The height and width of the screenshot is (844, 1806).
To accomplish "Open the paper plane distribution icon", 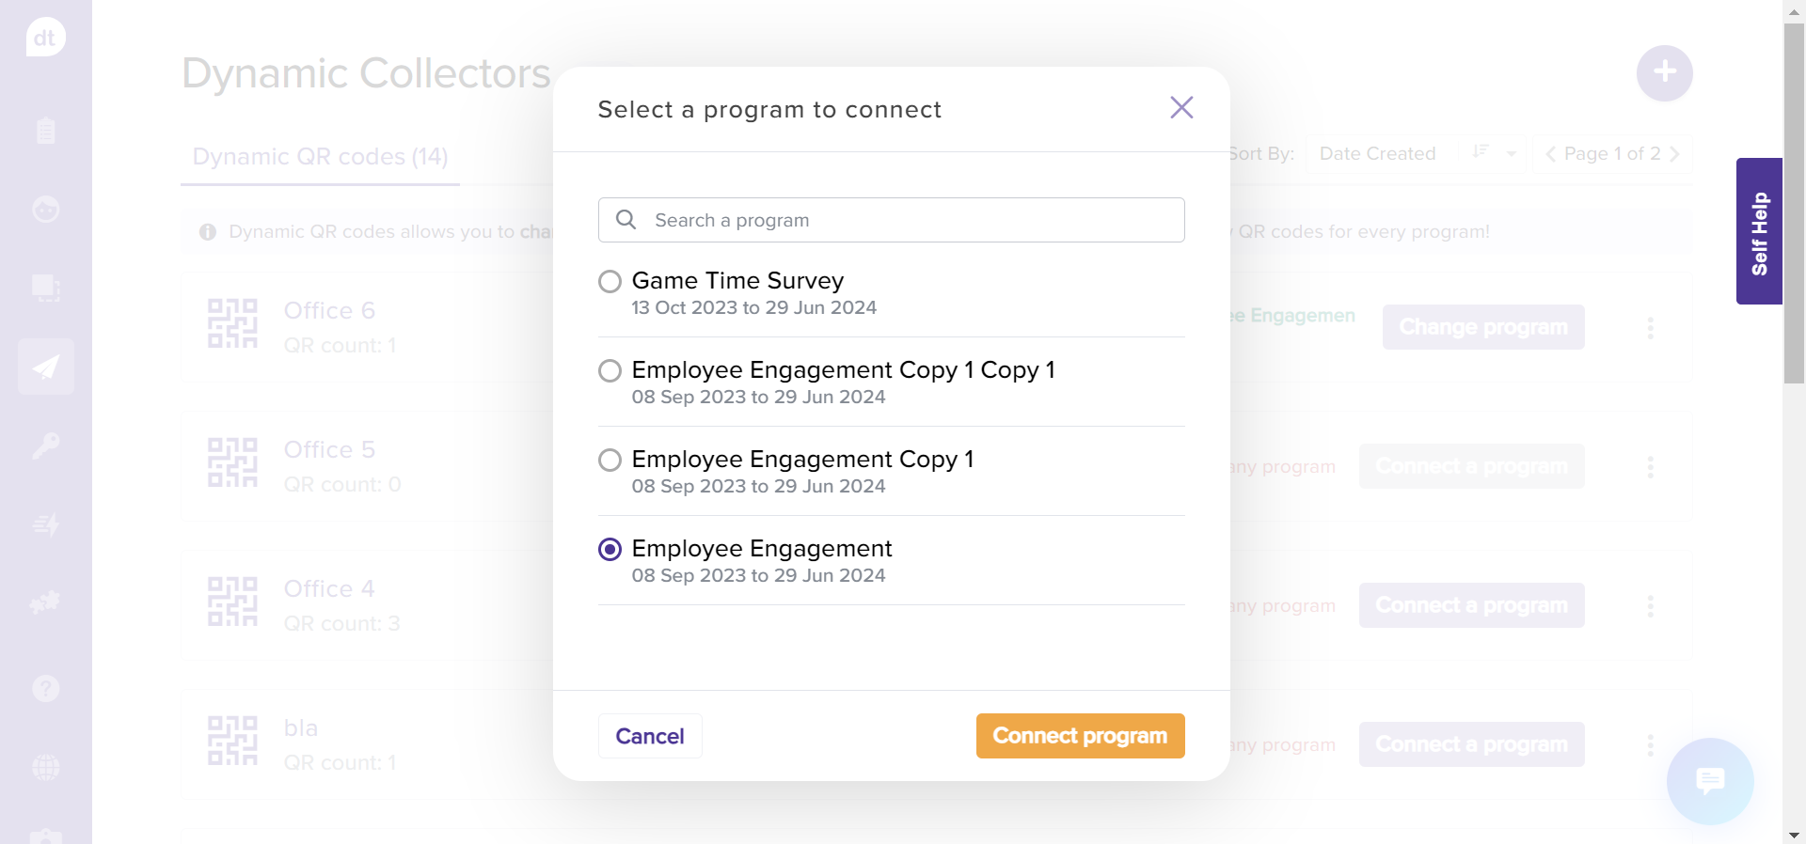I will tap(45, 367).
